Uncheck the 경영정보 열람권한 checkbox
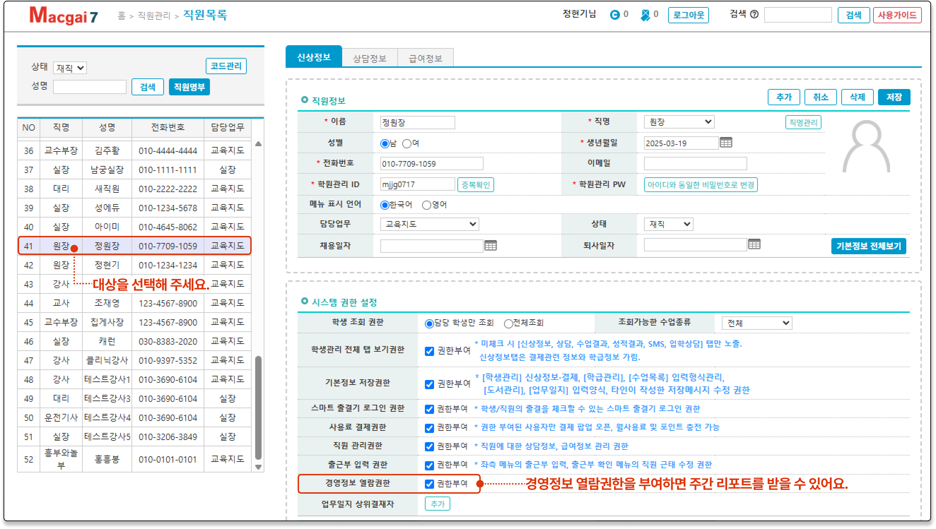This screenshot has width=936, height=529. (x=429, y=484)
